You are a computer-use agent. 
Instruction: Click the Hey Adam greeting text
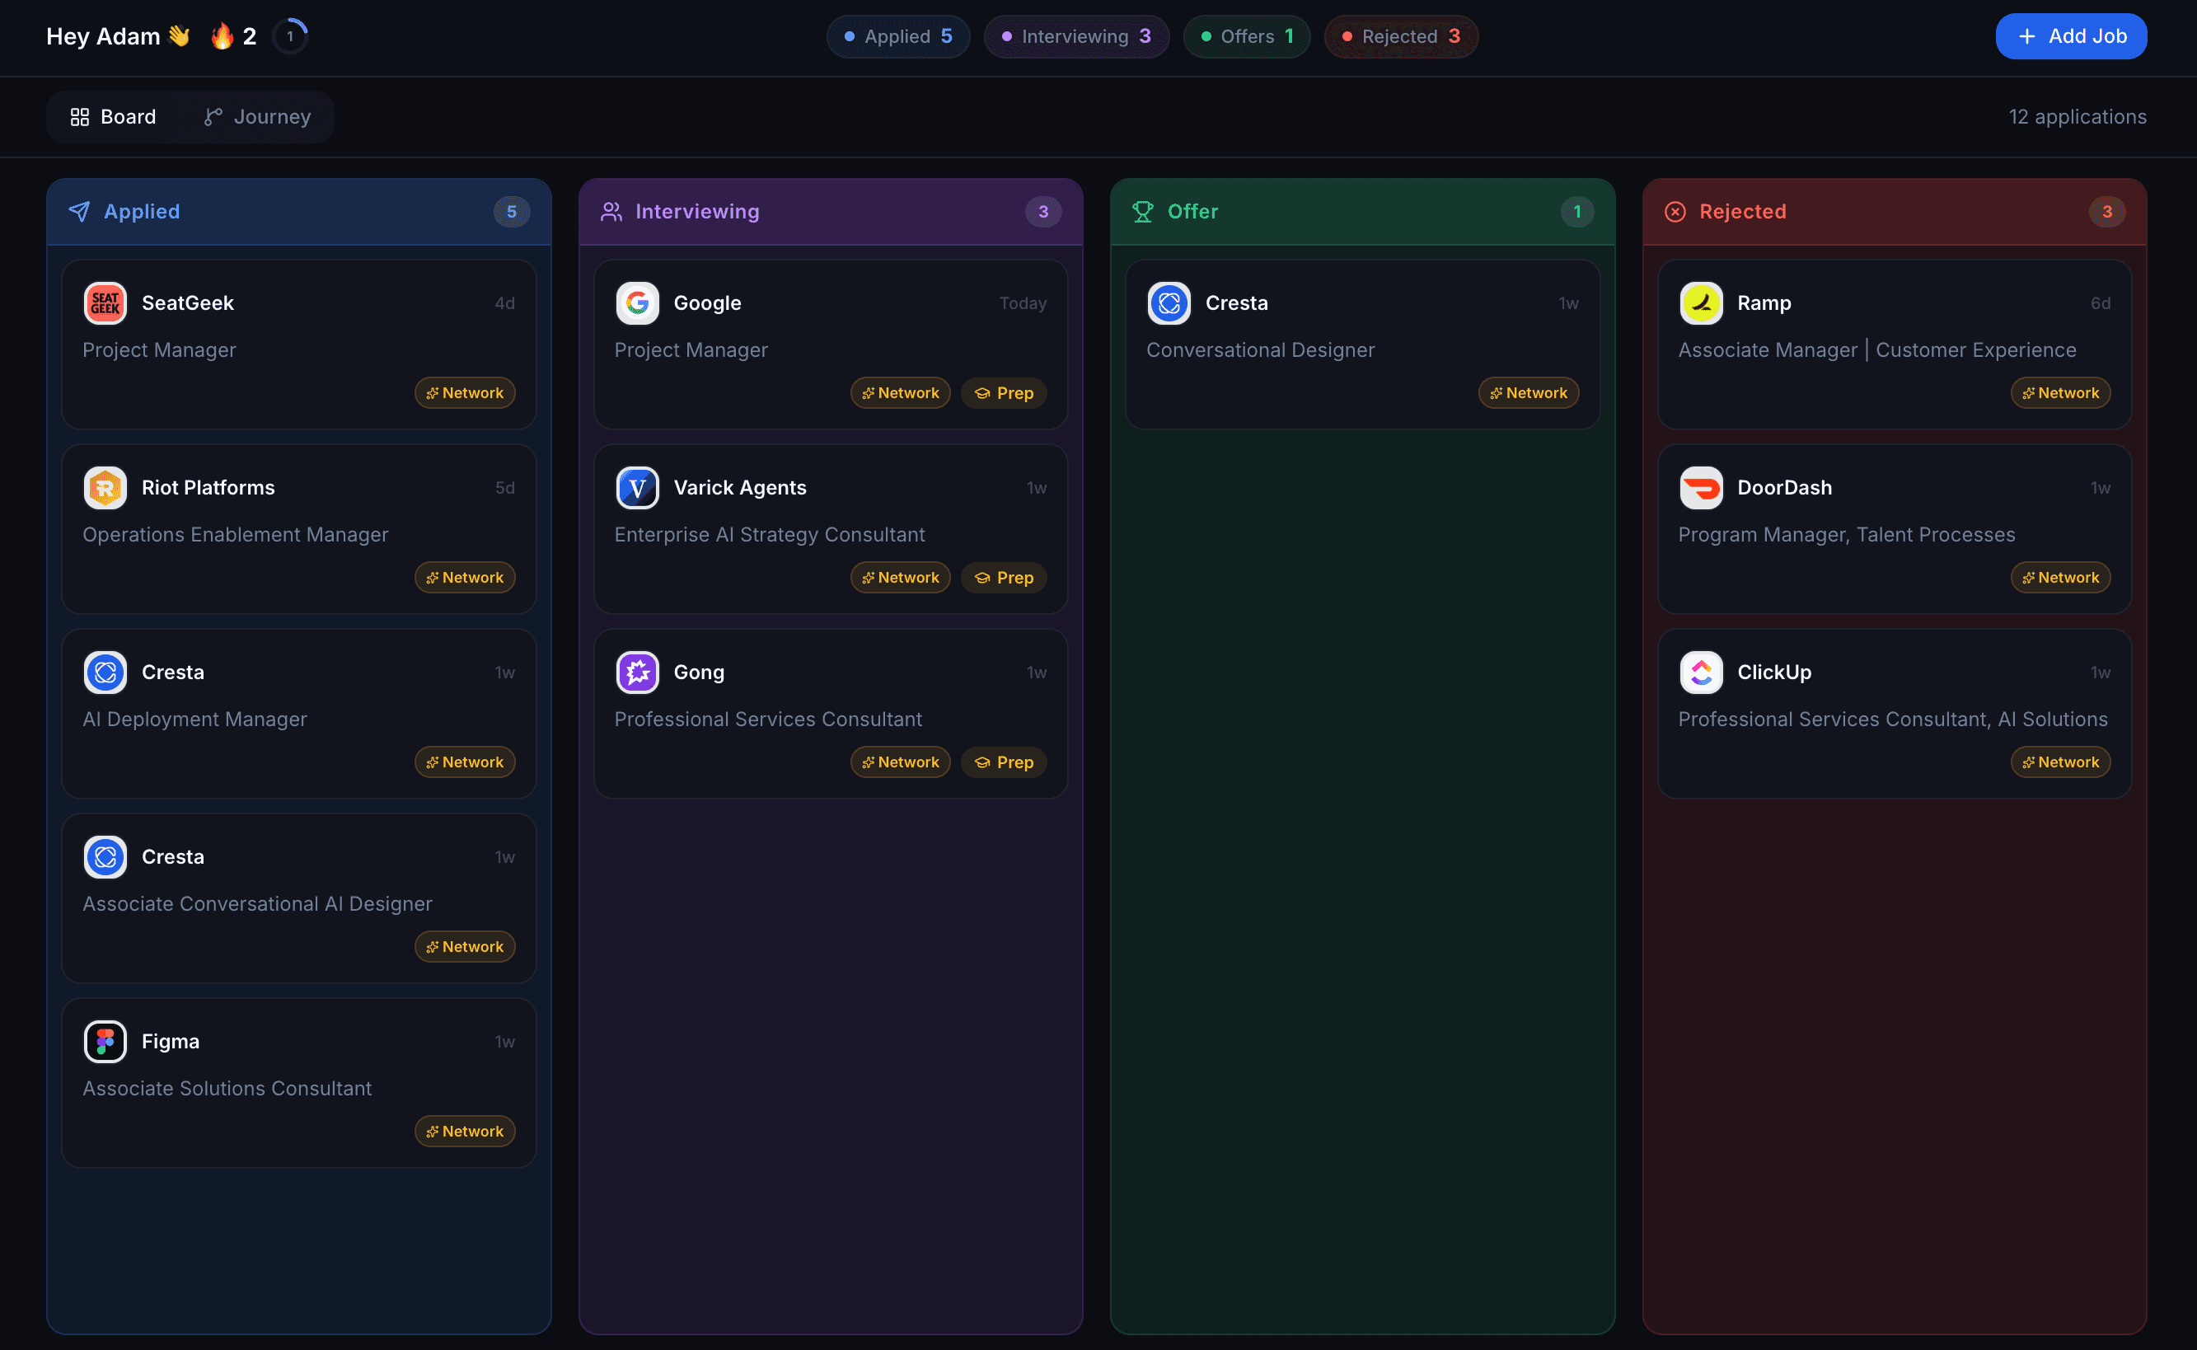tap(103, 36)
